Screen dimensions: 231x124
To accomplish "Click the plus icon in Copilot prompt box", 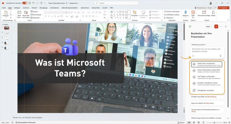I will [x=193, y=56].
